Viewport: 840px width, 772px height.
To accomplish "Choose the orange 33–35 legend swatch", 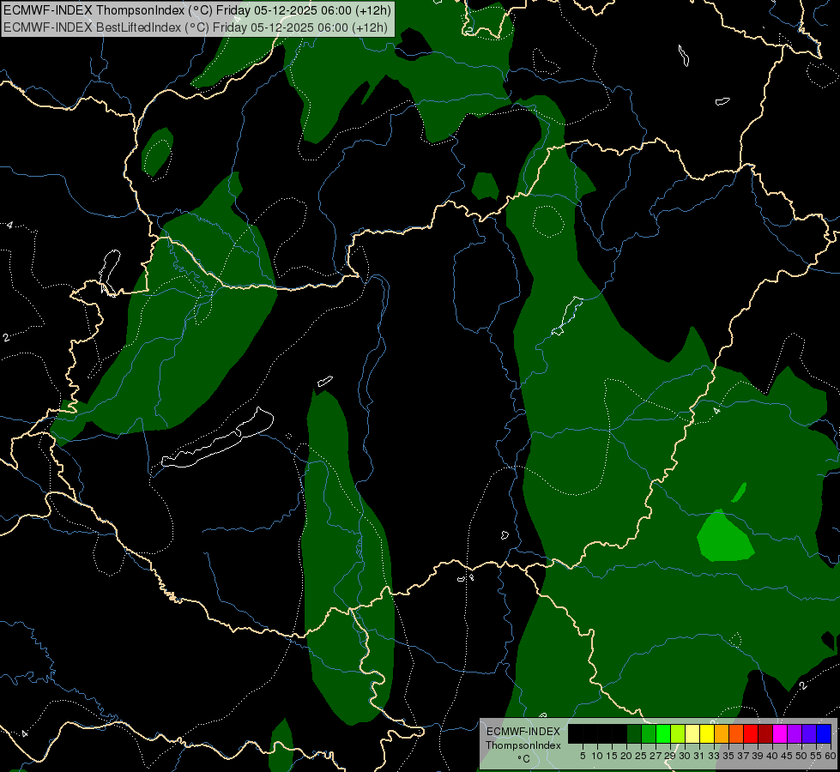I will click(722, 733).
